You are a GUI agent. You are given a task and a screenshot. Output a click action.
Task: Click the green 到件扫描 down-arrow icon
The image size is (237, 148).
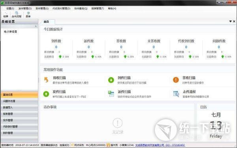pyautogui.click(x=111, y=80)
